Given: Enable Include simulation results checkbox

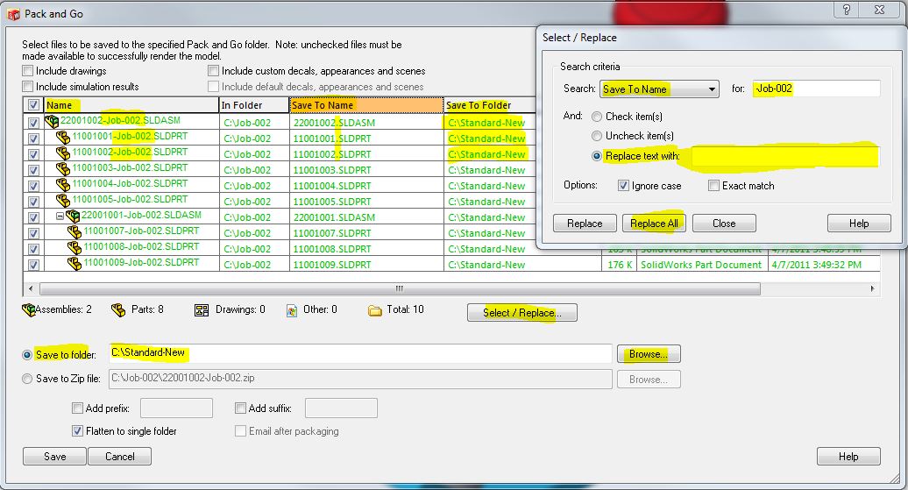Looking at the screenshot, I should pos(28,86).
